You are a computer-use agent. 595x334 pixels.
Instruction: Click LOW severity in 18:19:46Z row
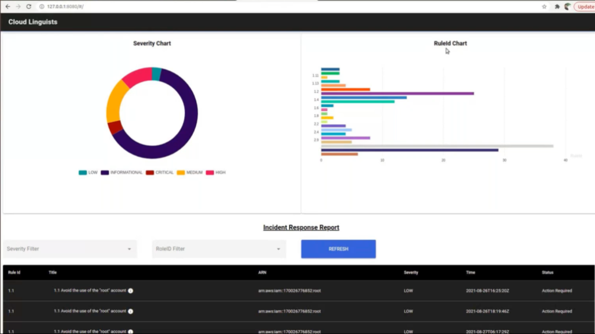408,311
